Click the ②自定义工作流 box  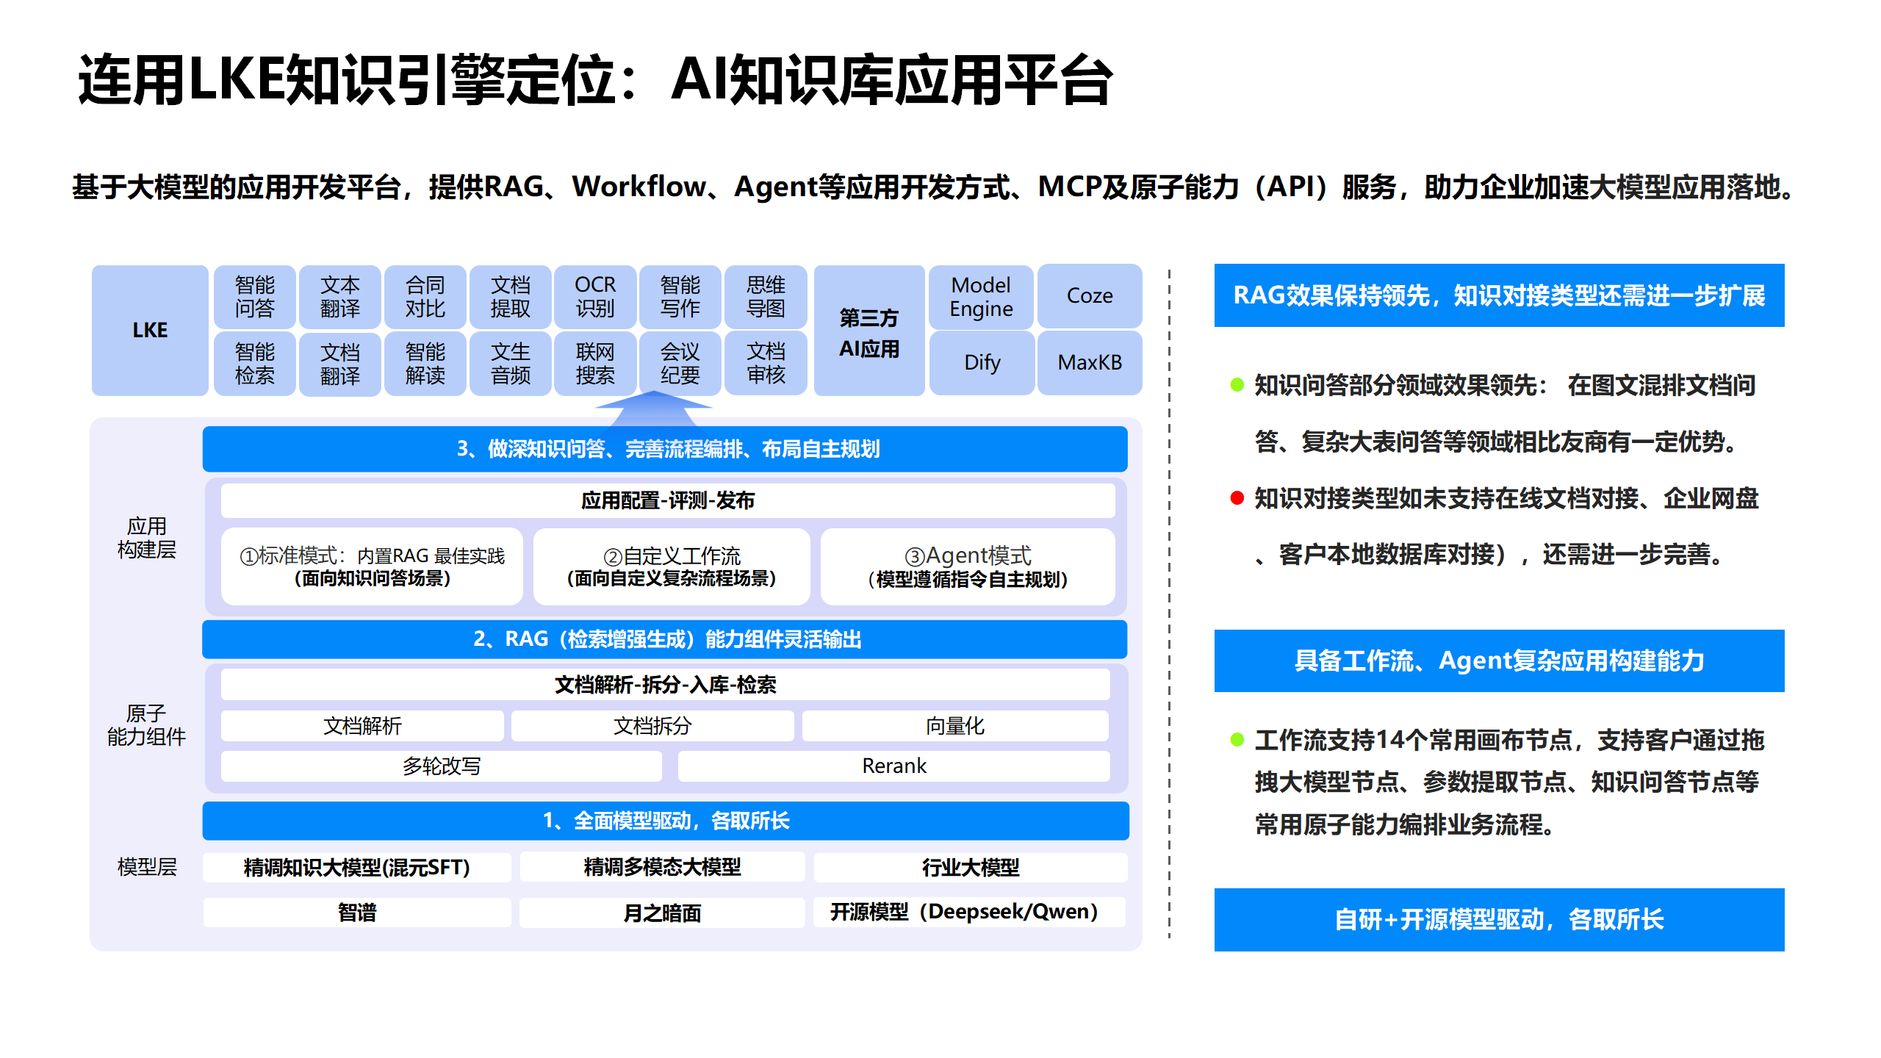click(671, 567)
